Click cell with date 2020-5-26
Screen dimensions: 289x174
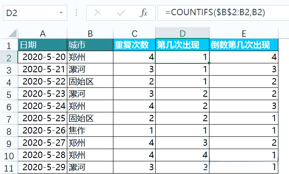(43, 130)
